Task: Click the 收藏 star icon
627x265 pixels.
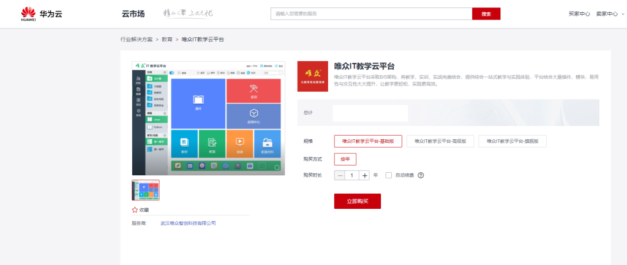Action: (x=135, y=209)
